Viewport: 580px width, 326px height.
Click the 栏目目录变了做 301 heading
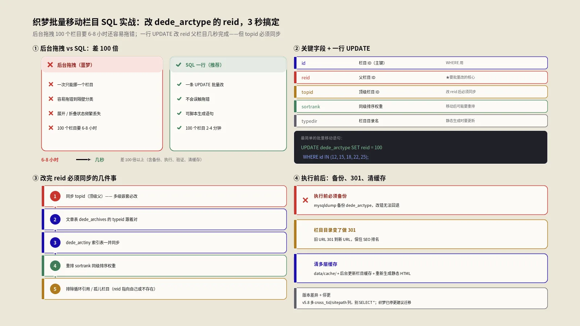335,230
